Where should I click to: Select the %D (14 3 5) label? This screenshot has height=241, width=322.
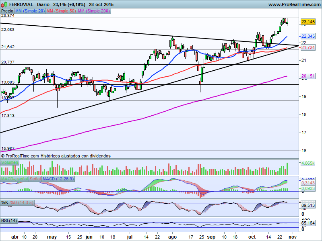pyautogui.click(x=21, y=202)
